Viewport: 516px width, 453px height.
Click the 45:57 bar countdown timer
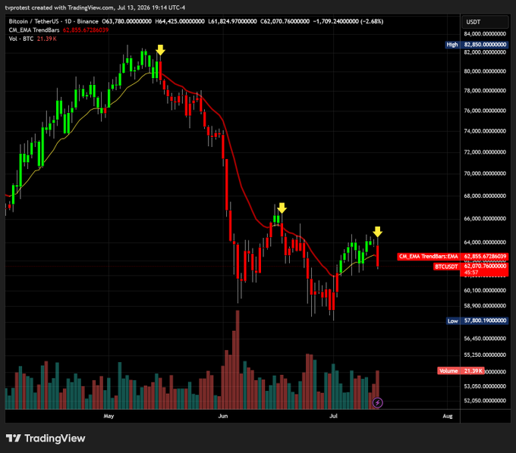[x=471, y=273]
